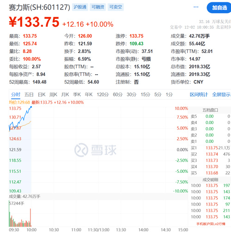Viewport: 231px width, 235px height.
Task: Open the 月K chart tab
Action: 65,94
